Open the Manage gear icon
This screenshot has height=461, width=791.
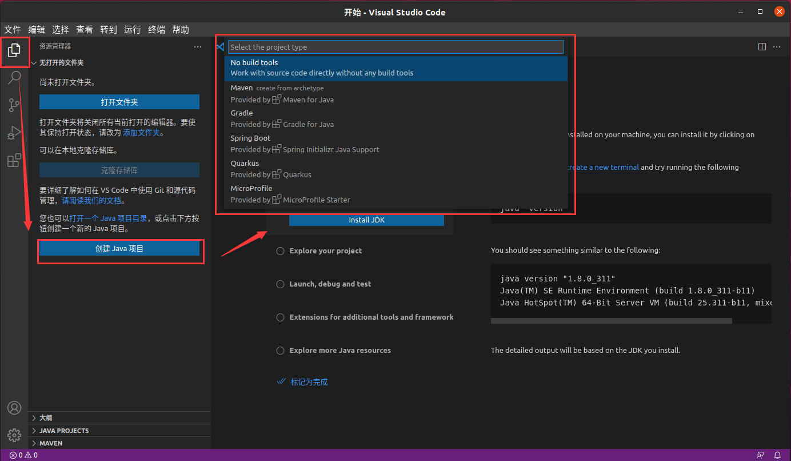click(x=14, y=435)
